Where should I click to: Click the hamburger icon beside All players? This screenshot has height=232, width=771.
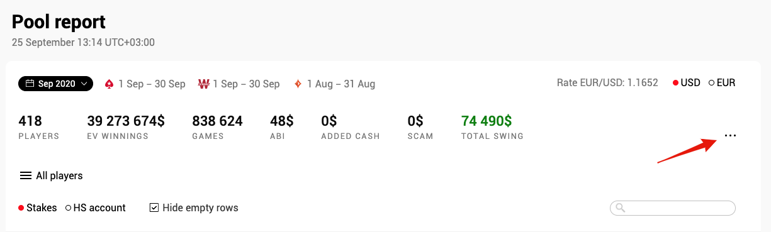point(26,176)
